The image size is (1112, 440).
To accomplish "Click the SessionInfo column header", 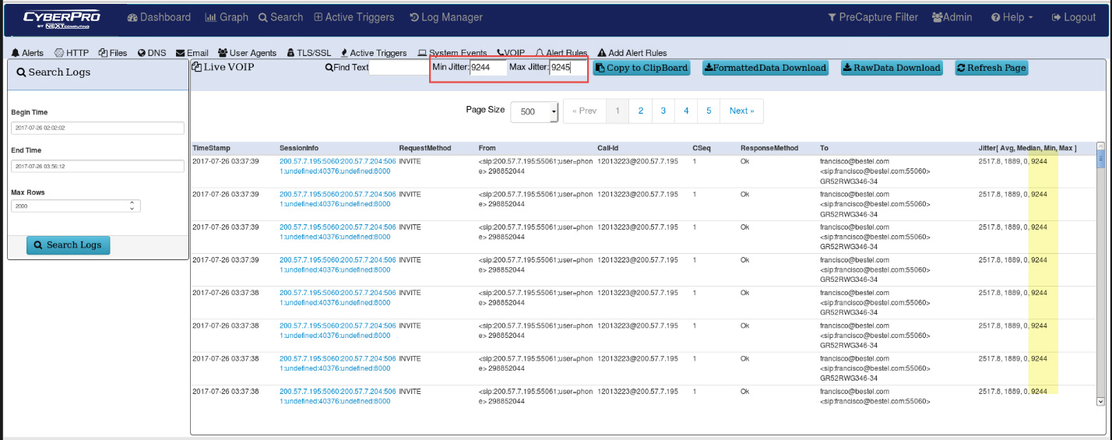I will coord(299,148).
